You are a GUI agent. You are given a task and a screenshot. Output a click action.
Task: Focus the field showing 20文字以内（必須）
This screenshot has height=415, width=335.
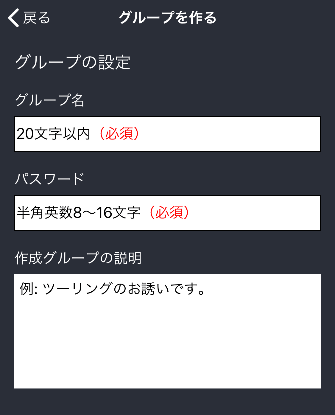pos(167,134)
